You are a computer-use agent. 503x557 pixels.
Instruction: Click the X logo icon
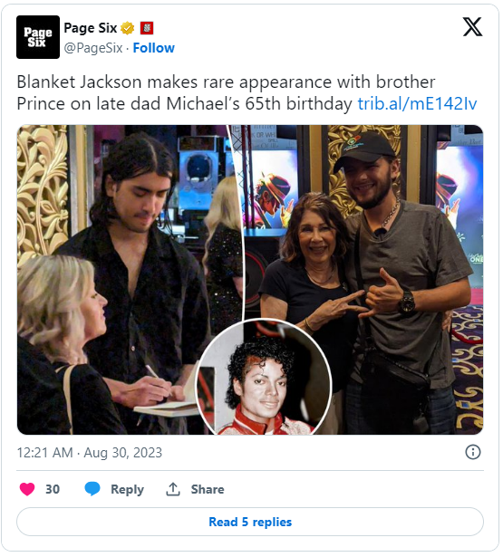pyautogui.click(x=472, y=27)
